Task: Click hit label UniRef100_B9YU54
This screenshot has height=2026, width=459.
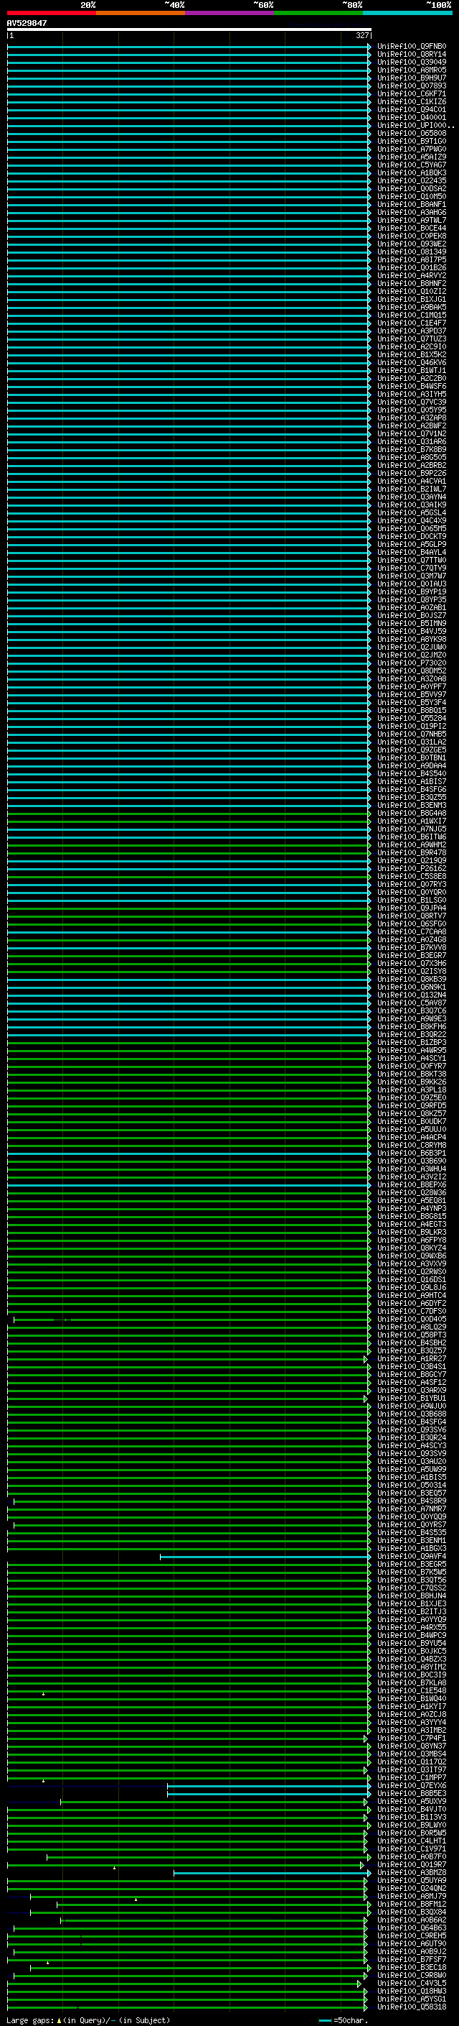Action: coord(412,1643)
